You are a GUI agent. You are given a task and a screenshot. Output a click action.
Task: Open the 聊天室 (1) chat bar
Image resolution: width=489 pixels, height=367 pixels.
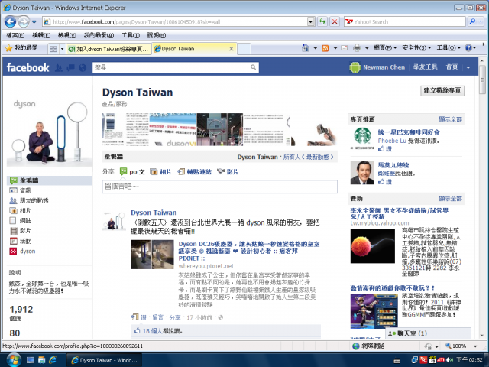coord(428,333)
